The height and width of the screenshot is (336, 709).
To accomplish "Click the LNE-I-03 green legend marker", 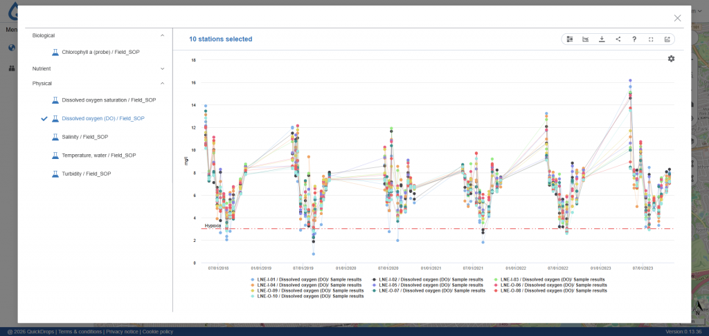I will [x=495, y=279].
